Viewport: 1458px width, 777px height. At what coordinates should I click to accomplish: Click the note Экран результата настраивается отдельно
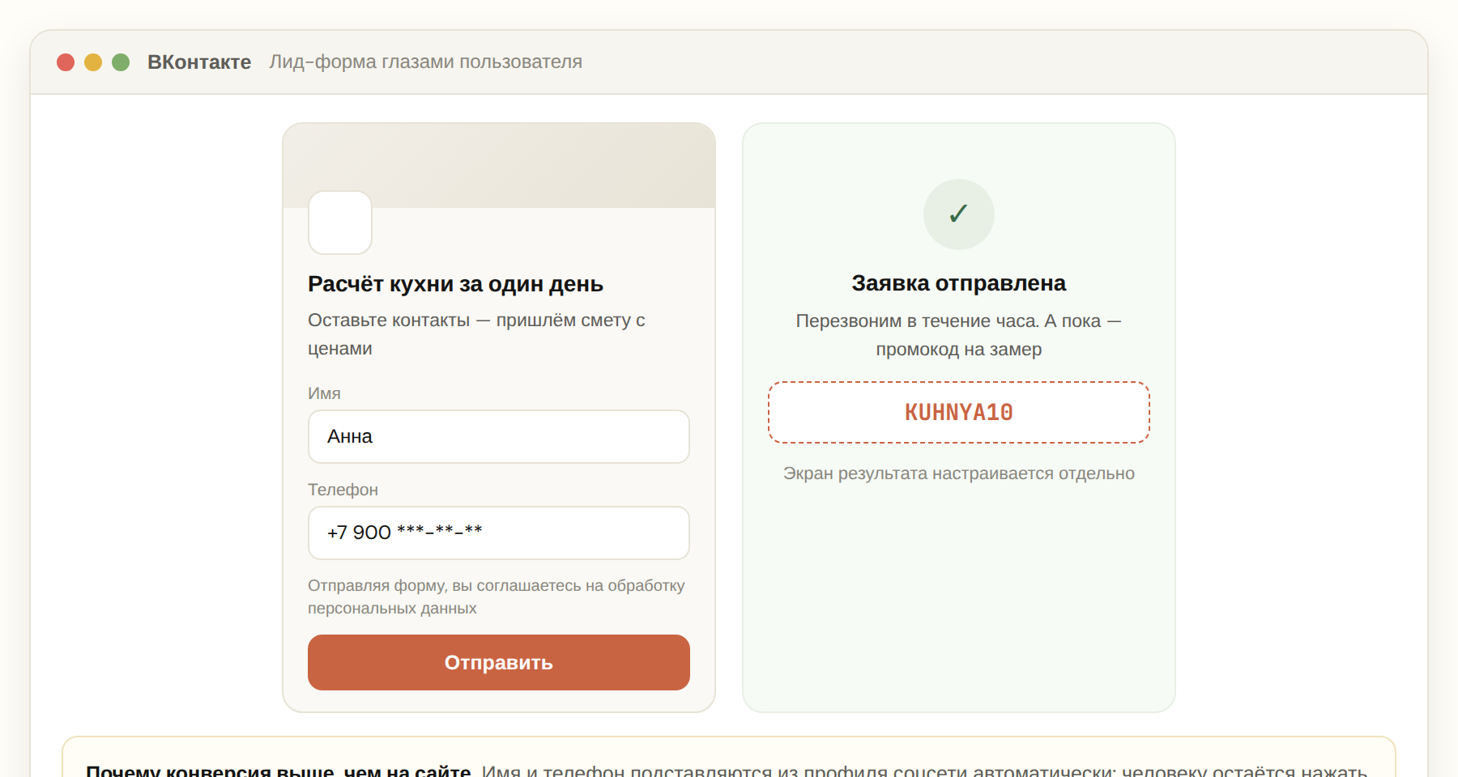[959, 473]
